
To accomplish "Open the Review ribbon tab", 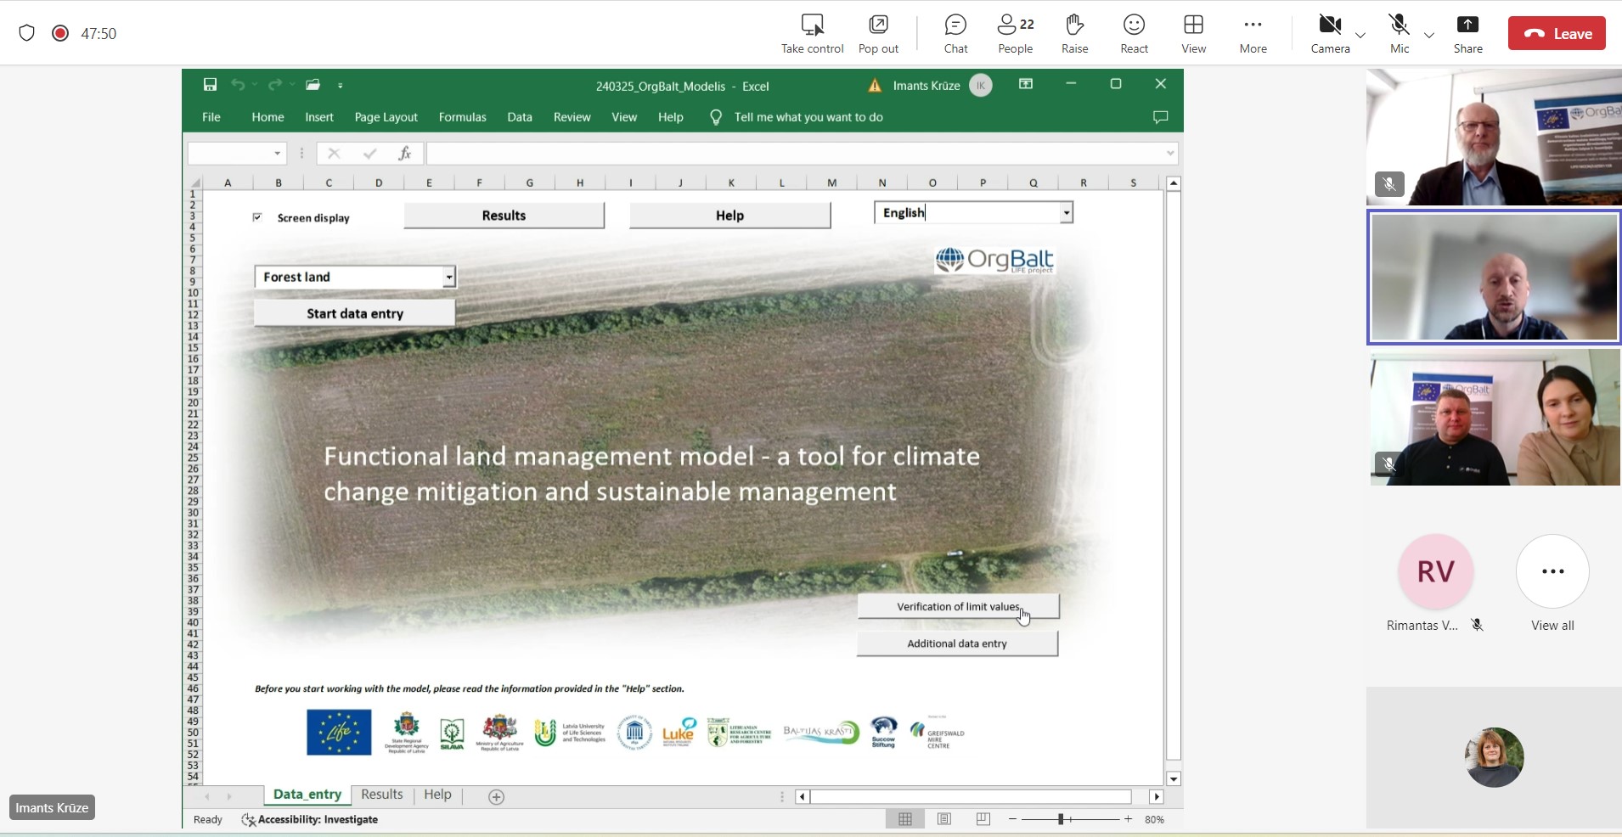I will click(x=572, y=117).
